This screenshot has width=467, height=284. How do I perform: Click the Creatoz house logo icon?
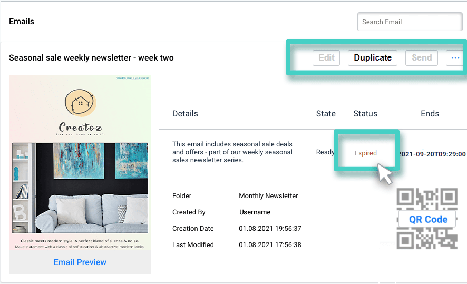click(80, 103)
